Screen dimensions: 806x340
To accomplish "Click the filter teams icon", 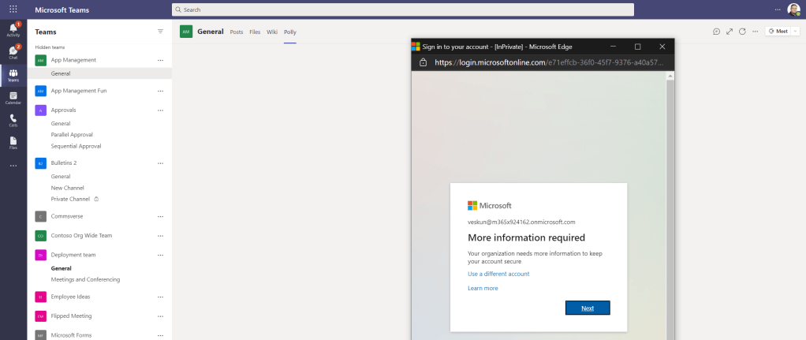I will [161, 32].
